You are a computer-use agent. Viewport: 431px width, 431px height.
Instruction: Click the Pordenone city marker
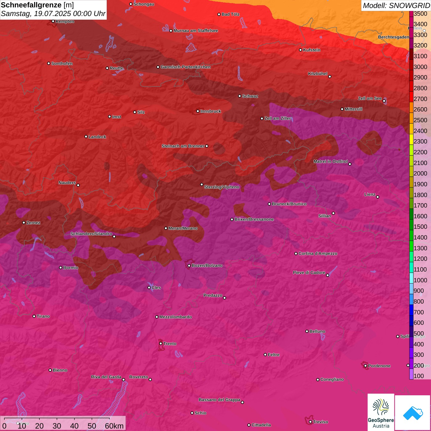(x=365, y=366)
